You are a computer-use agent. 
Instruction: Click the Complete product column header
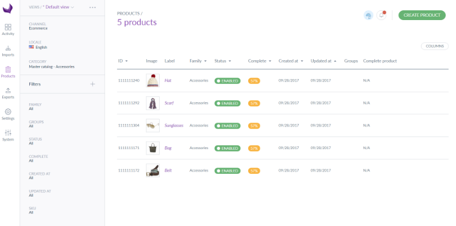click(x=380, y=61)
